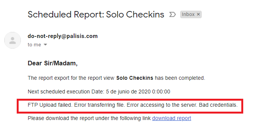Click the importance marker icon beside subject
The height and width of the screenshot is (139, 274).
point(172,14)
